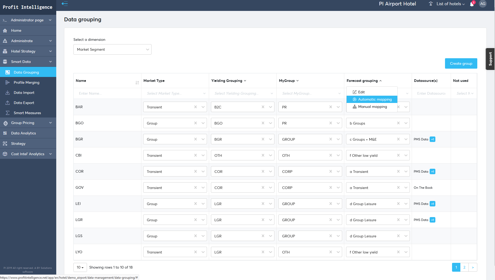Open the List of hotels dropdown

450,4
